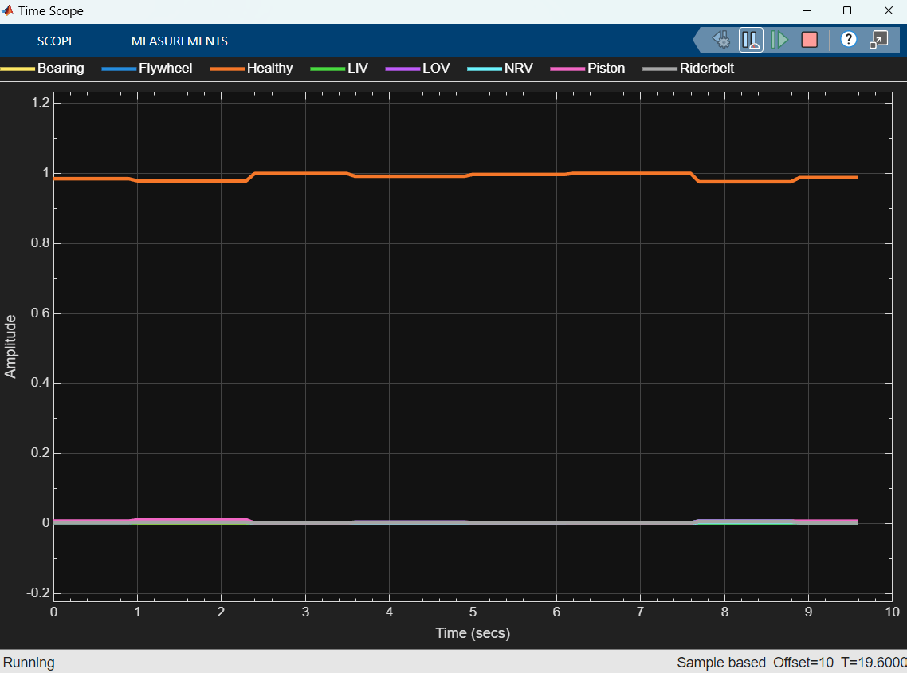The height and width of the screenshot is (673, 907).
Task: Collapse the quick access toolbar arrow
Action: pyautogui.click(x=700, y=40)
